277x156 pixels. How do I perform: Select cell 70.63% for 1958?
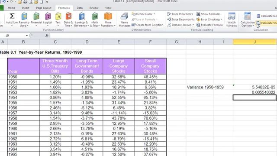click(x=150, y=118)
